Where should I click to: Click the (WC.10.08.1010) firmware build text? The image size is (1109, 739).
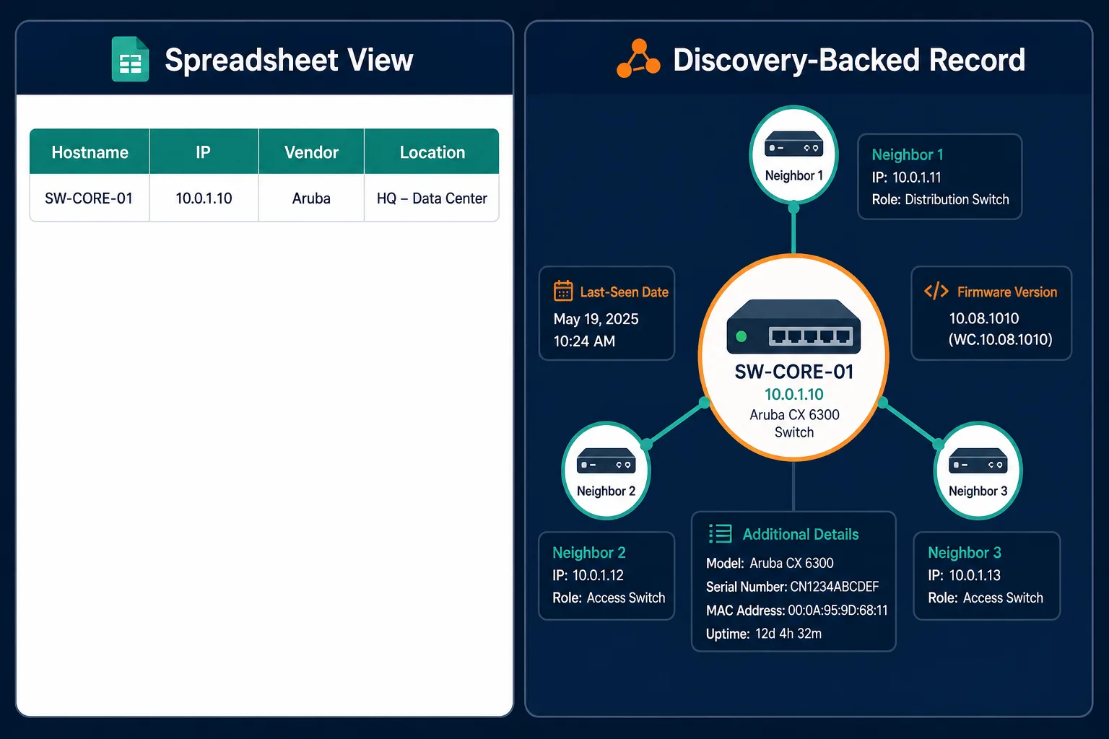point(1001,339)
